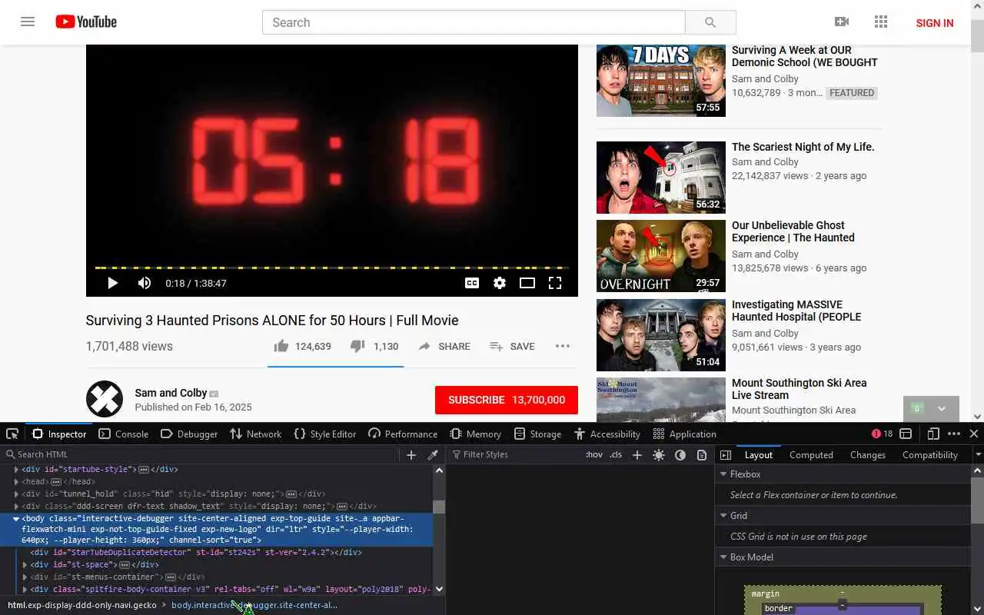Focus the Filter Styles field

coord(515,454)
